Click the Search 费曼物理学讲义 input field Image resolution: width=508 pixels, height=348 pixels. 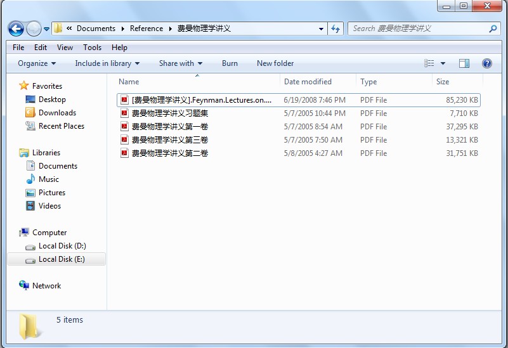[419, 29]
